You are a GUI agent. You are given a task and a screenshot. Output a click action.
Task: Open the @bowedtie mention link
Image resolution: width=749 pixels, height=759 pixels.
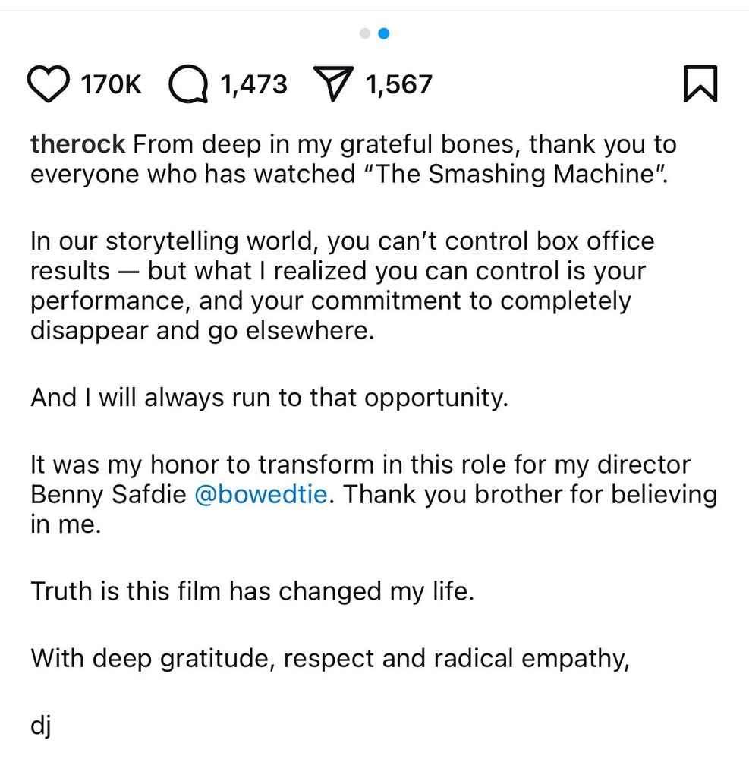pyautogui.click(x=261, y=495)
